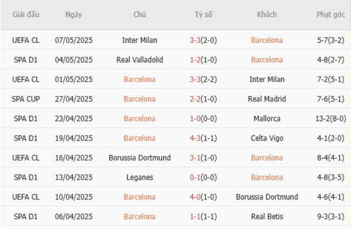The width and height of the screenshot is (351, 229).
Task: Click Real Madrid away team name
Action: click(x=267, y=99)
